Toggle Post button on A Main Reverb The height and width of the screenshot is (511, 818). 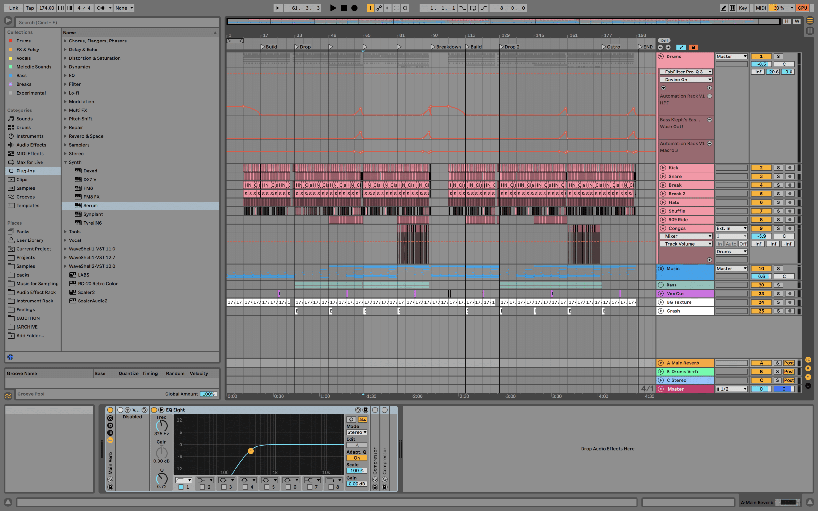(x=789, y=363)
